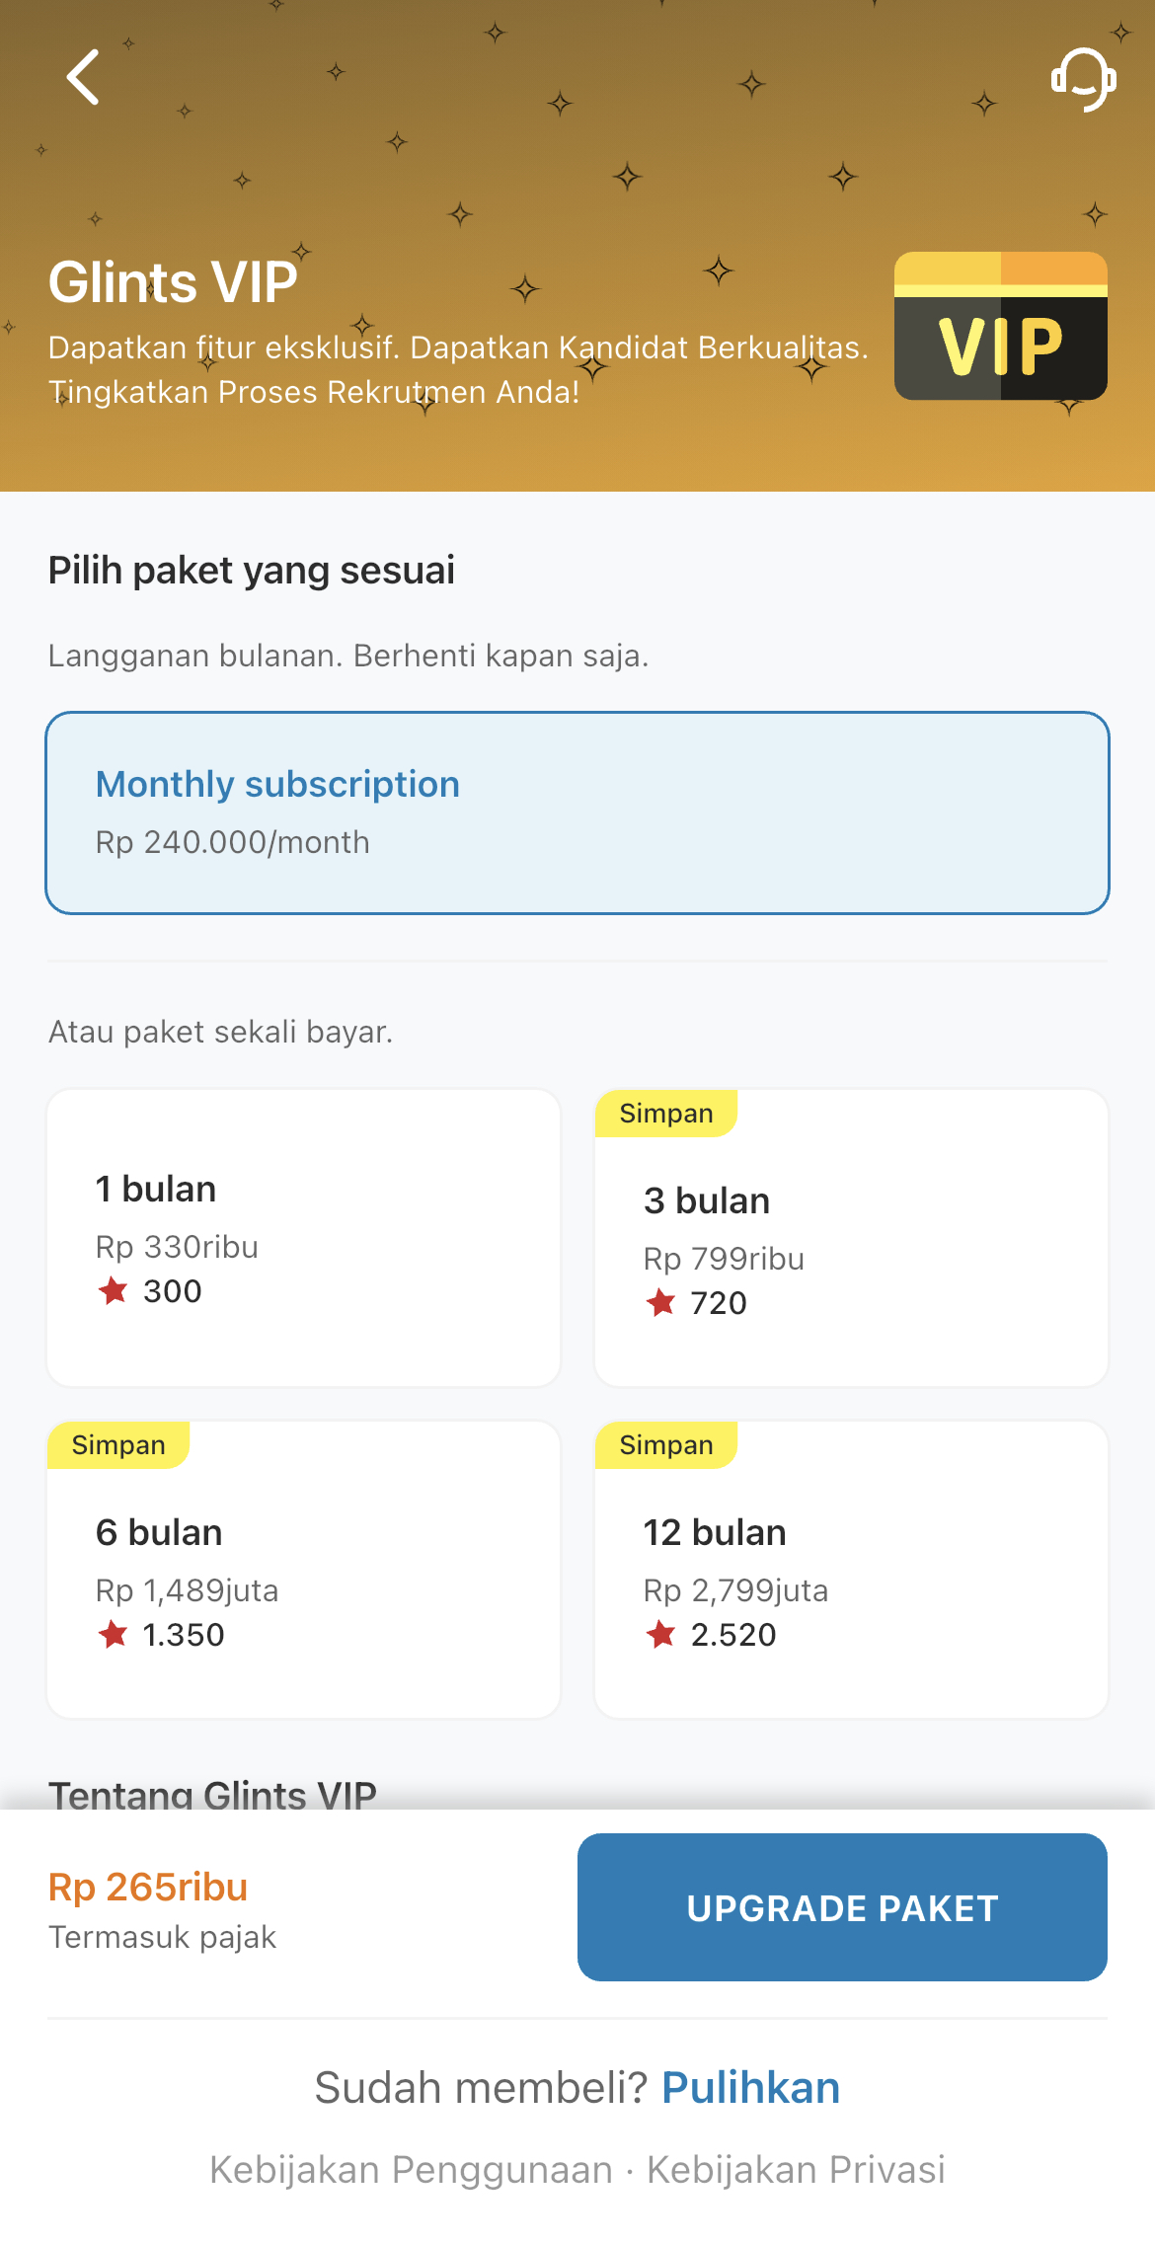
Task: Click the red star beside 2.520
Action: [660, 1634]
